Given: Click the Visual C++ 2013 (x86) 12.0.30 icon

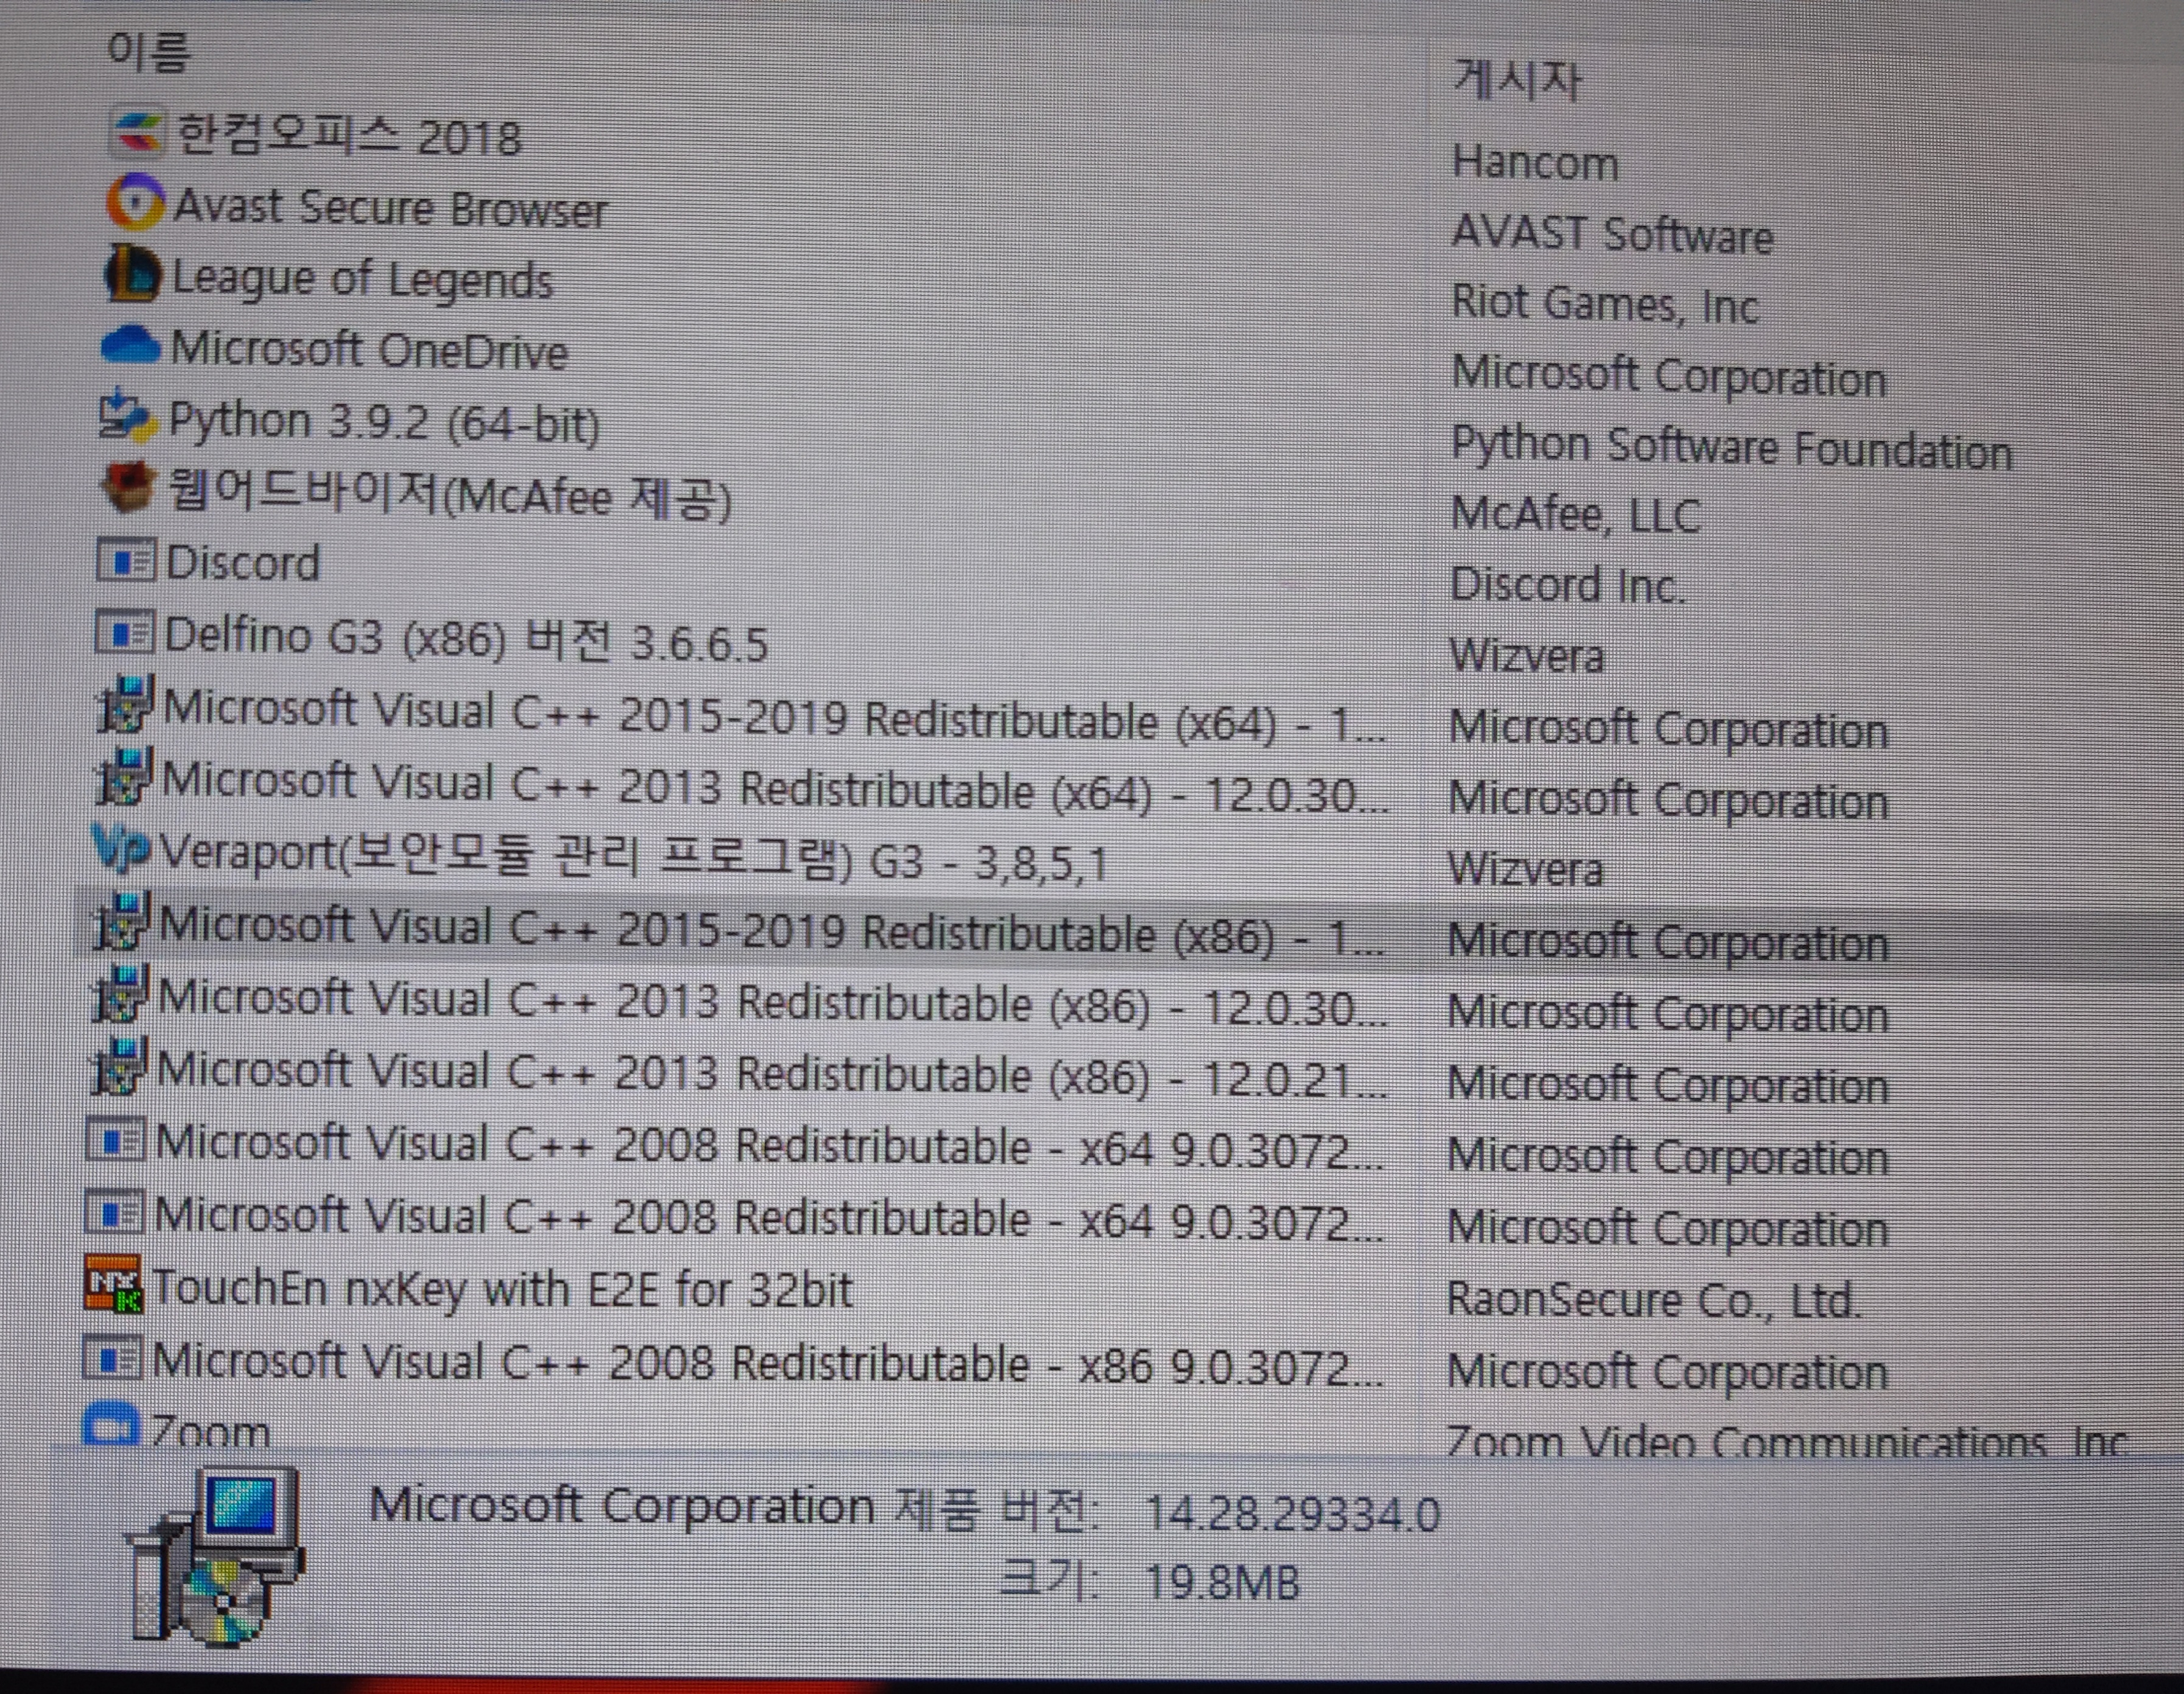Looking at the screenshot, I should (119, 994).
